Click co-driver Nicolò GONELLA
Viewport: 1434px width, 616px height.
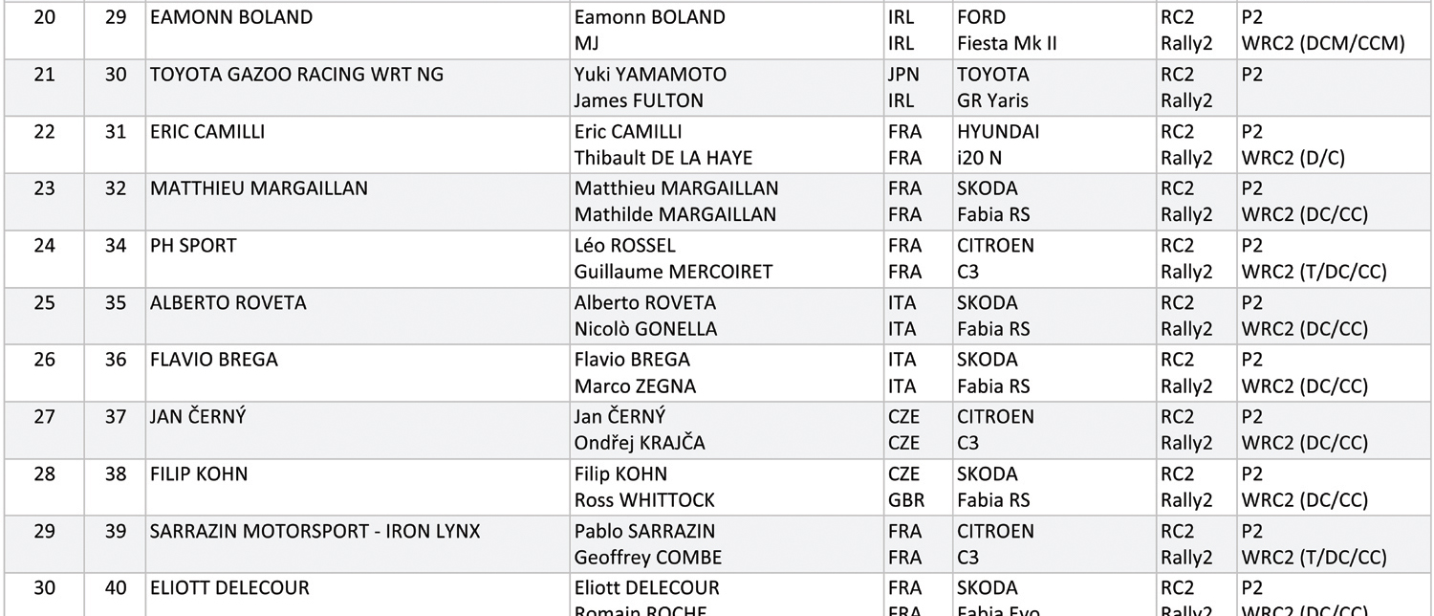(645, 329)
